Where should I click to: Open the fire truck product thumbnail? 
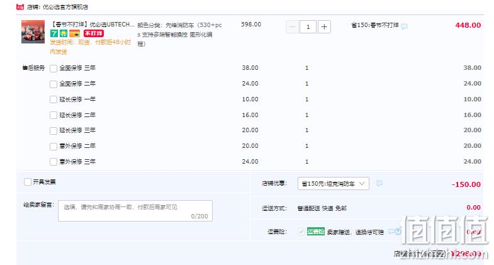(33, 31)
